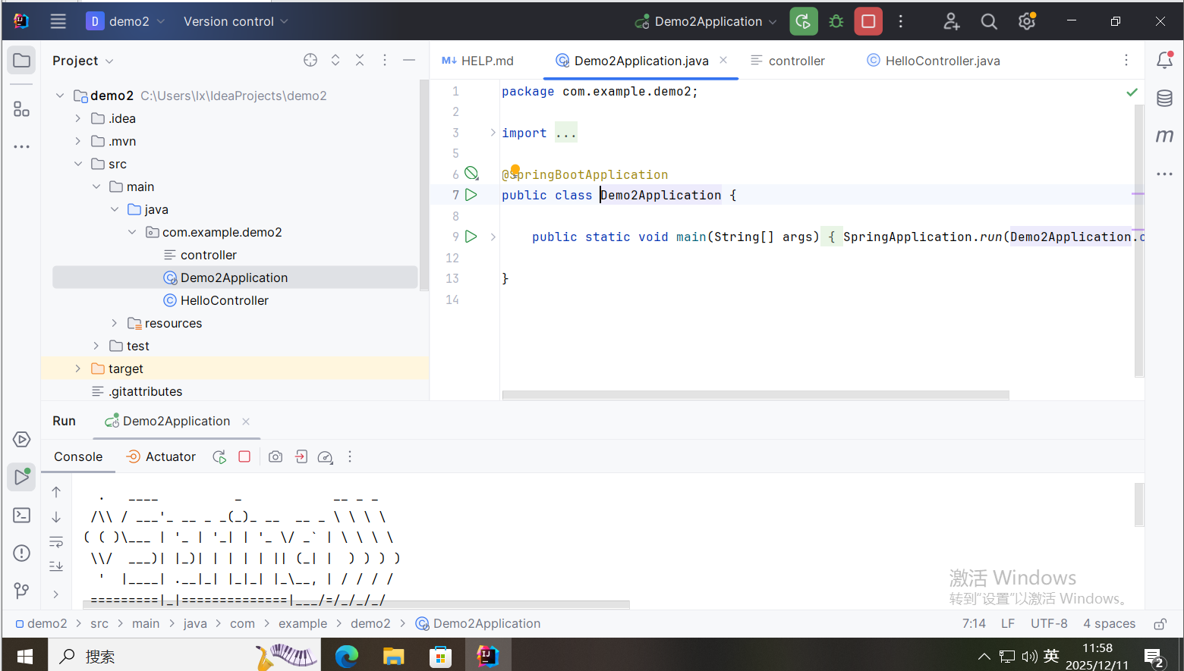Expand the target folder

[77, 368]
